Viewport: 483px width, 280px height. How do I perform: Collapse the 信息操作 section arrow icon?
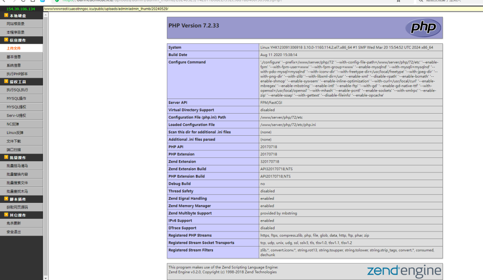[x=6, y=40]
